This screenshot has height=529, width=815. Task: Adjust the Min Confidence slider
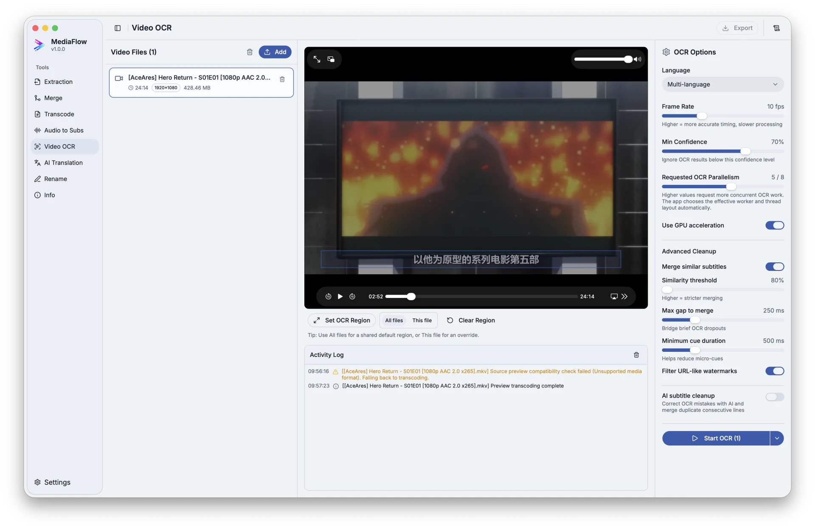pyautogui.click(x=722, y=151)
